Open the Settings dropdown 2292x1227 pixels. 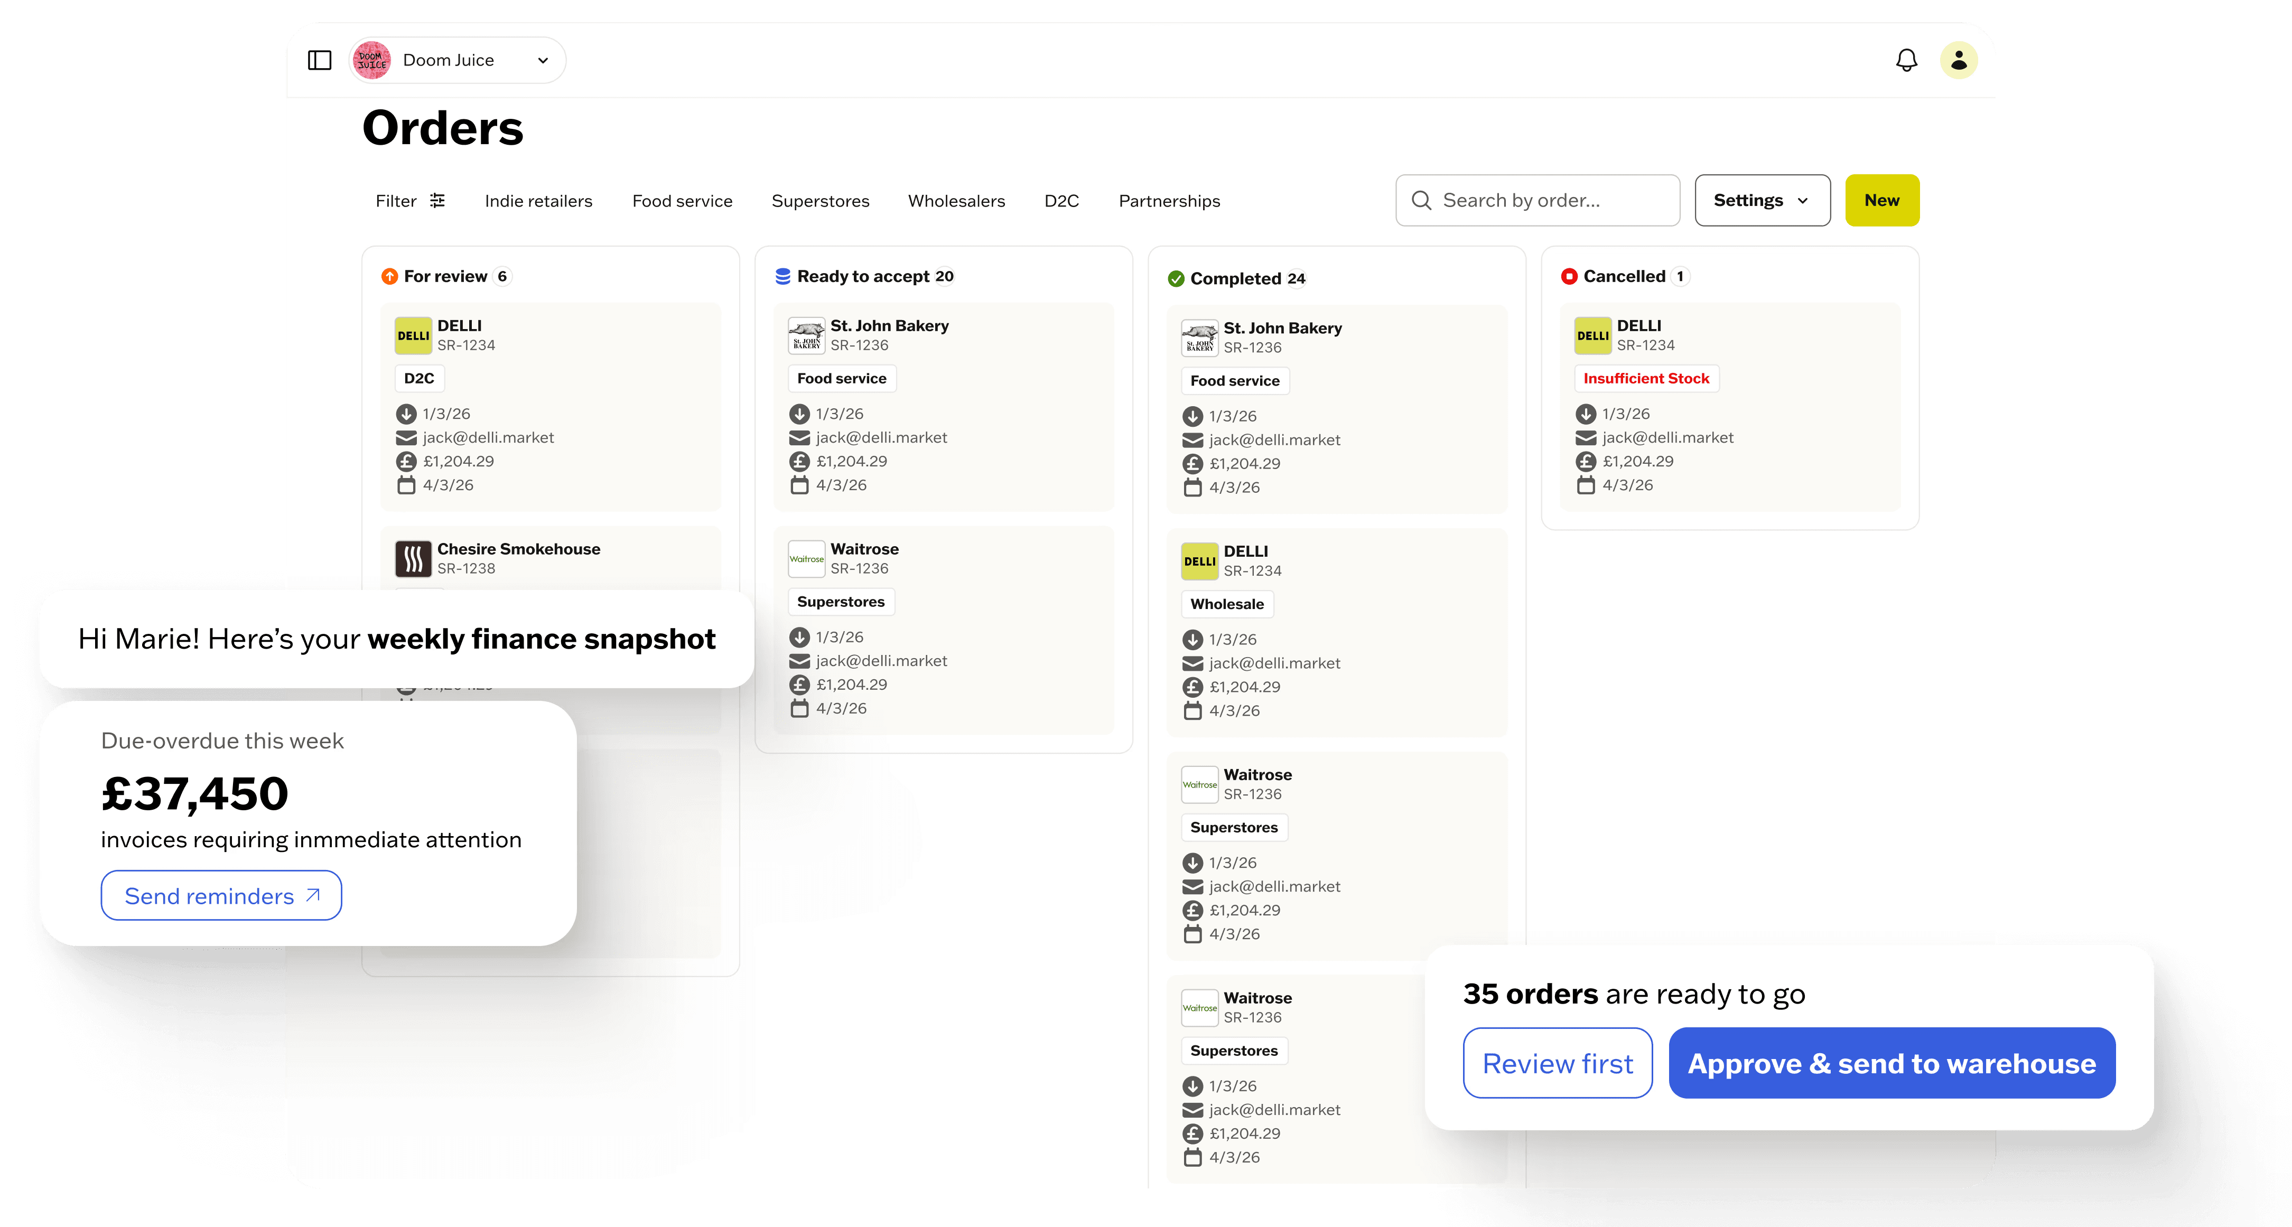[1762, 200]
